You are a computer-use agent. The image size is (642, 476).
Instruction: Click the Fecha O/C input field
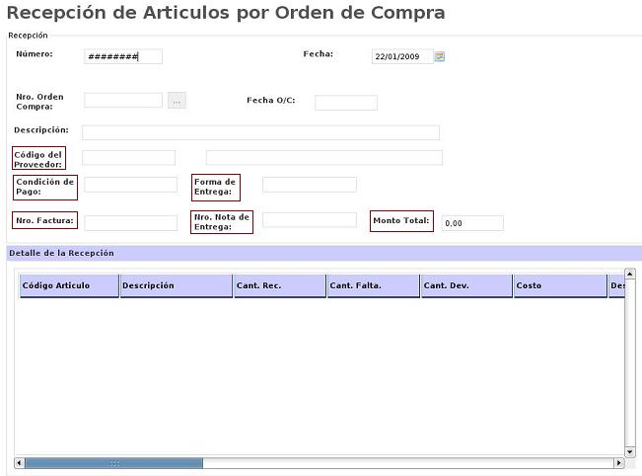click(x=345, y=103)
